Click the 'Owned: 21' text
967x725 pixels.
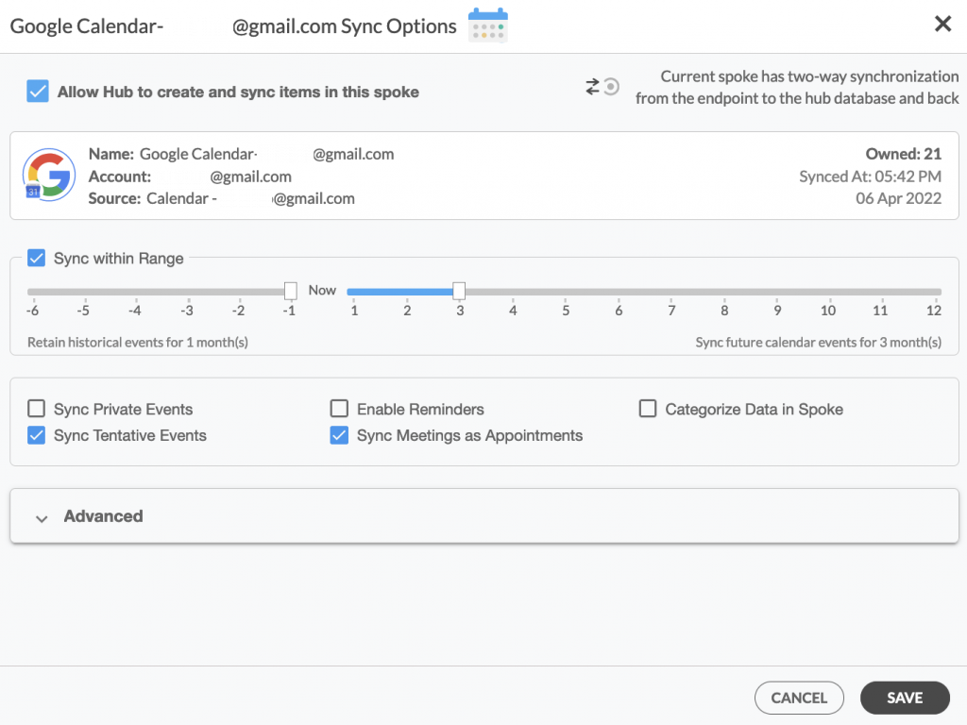904,154
